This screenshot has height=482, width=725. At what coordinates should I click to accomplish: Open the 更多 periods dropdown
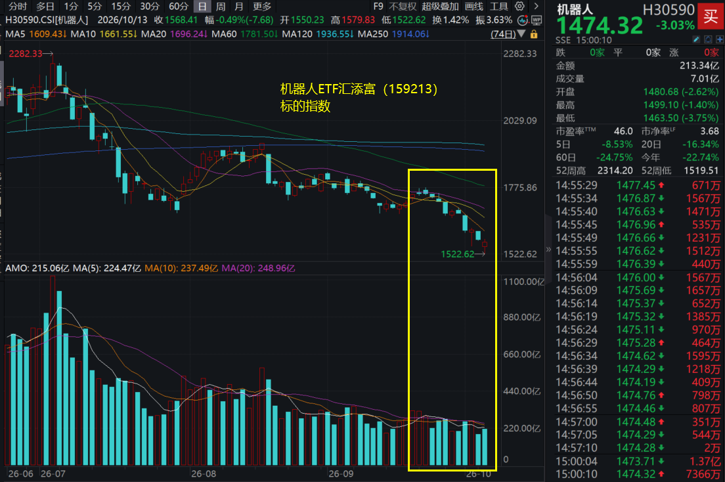pyautogui.click(x=262, y=7)
